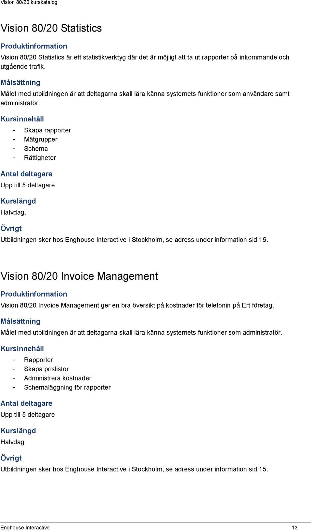Click the first 'Produktinformation' heading
The width and height of the screenshot is (312, 531).
click(x=34, y=46)
